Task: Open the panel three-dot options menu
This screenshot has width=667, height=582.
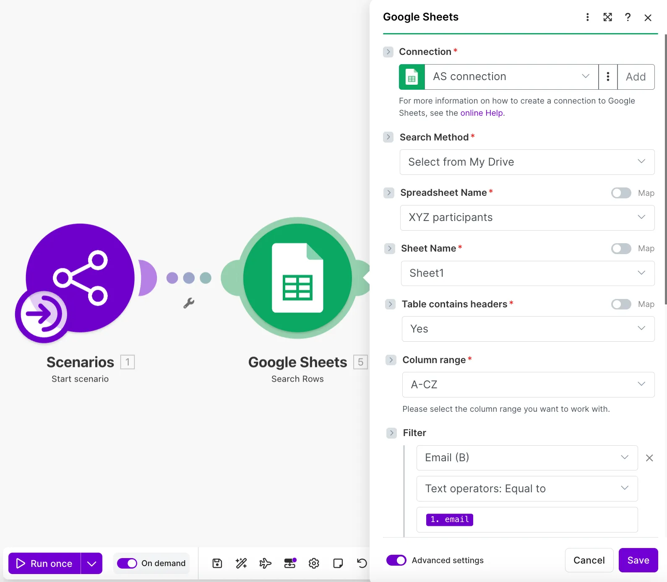Action: click(587, 17)
